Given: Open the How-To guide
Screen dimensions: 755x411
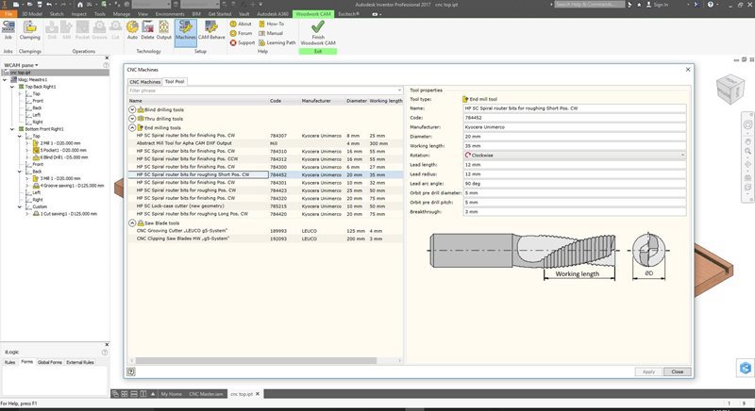Looking at the screenshot, I should tap(271, 24).
